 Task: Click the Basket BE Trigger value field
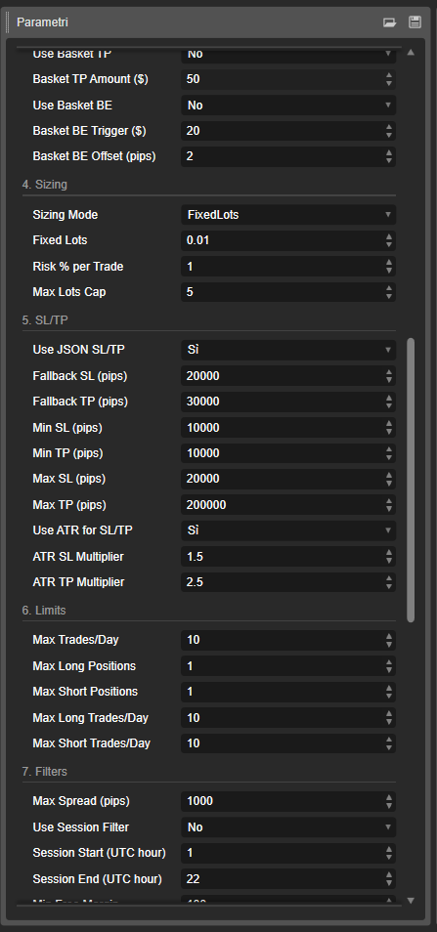coord(288,131)
